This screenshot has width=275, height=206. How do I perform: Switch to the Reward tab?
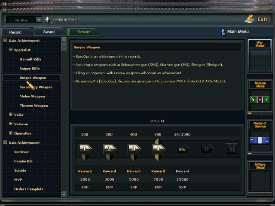(84, 32)
